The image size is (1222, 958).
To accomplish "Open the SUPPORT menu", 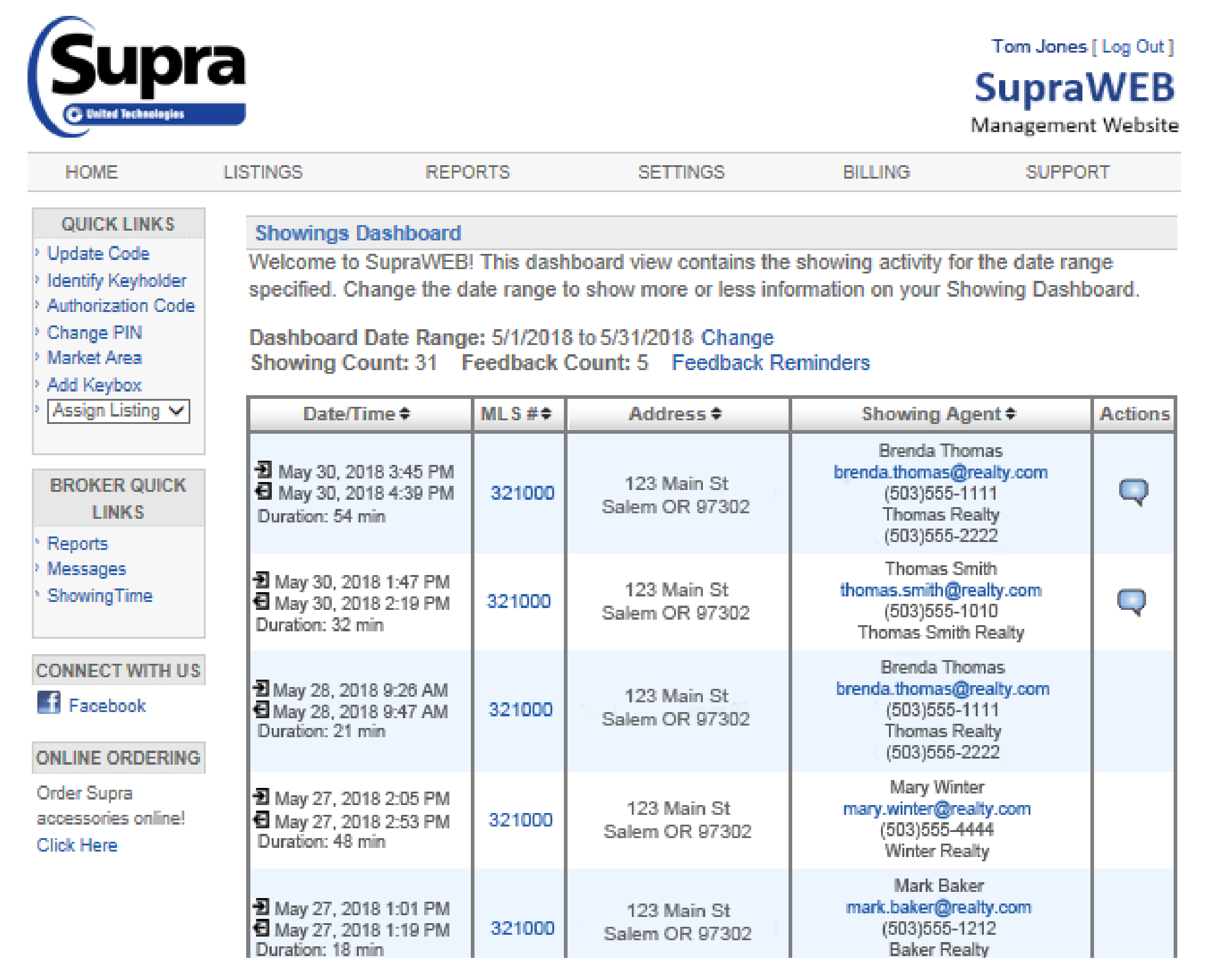I will click(1068, 172).
